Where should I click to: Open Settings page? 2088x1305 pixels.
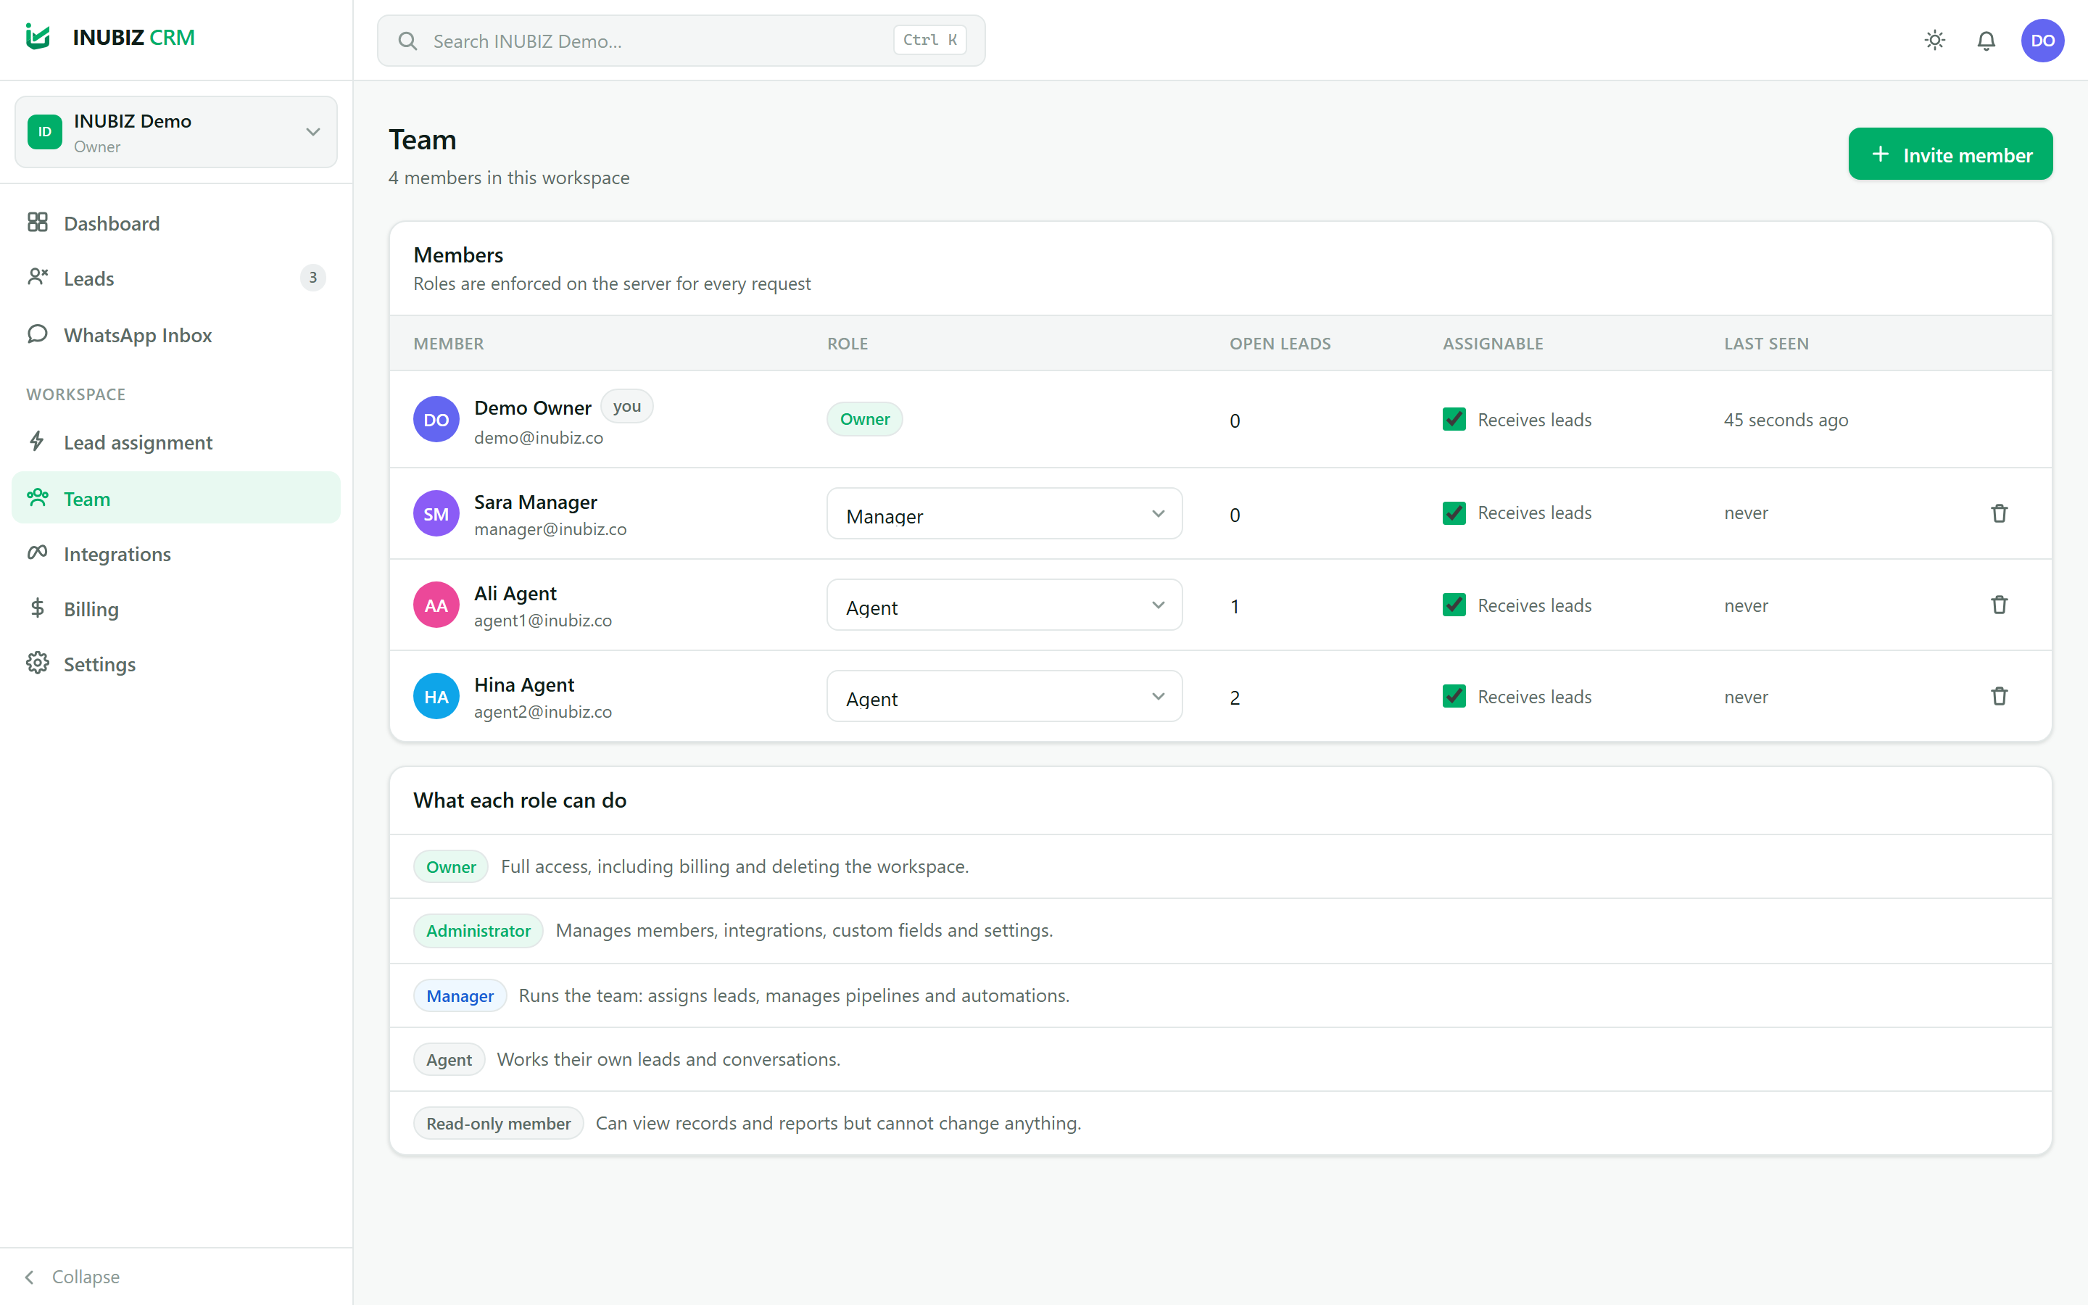[x=176, y=663]
